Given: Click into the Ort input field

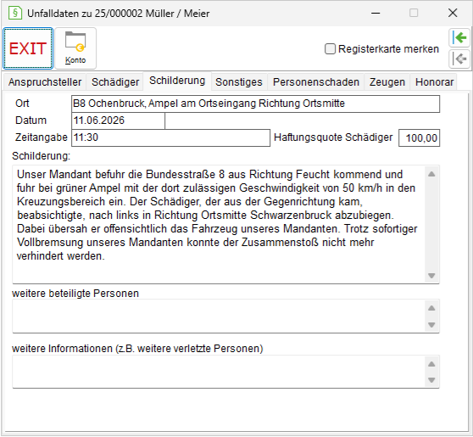Looking at the screenshot, I should [255, 104].
